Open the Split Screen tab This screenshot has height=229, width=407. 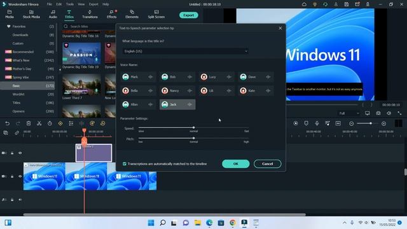tap(156, 14)
